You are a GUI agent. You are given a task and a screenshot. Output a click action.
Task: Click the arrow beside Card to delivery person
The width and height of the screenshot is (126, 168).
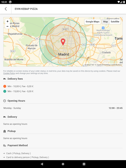tap(4, 157)
